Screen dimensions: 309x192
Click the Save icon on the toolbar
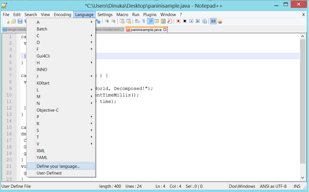pos(20,21)
